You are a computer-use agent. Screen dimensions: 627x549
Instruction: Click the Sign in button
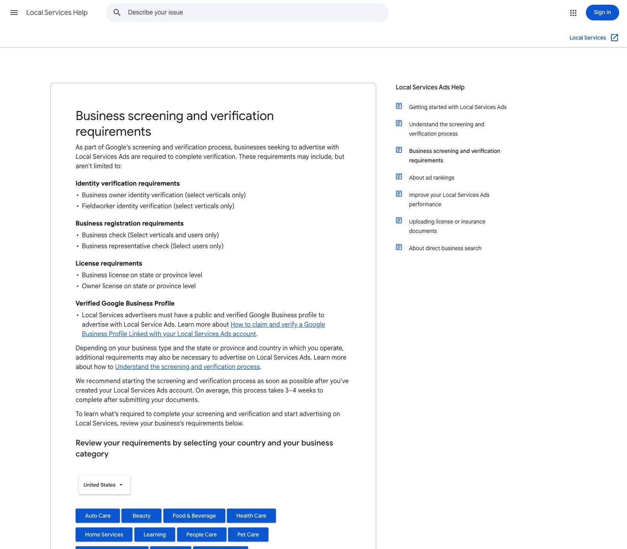[602, 13]
